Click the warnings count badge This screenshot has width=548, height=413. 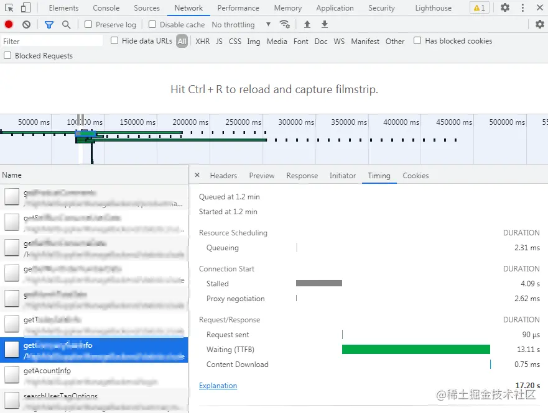(479, 7)
